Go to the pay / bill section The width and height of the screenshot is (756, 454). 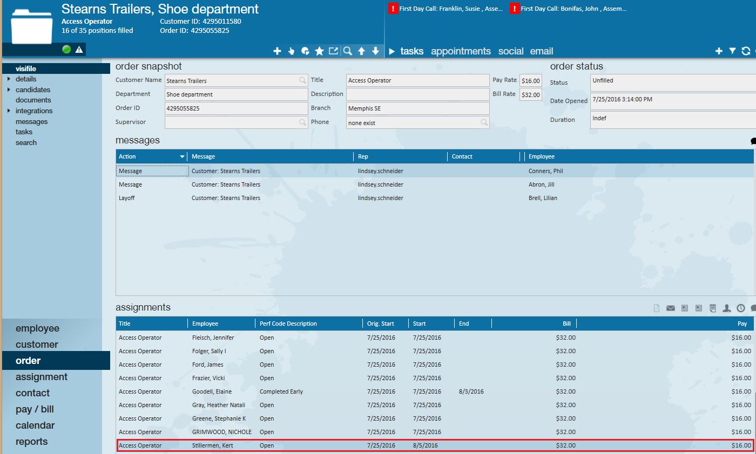[x=35, y=409]
